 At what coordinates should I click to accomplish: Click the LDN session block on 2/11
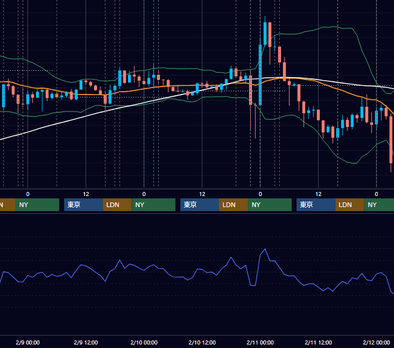(350, 205)
